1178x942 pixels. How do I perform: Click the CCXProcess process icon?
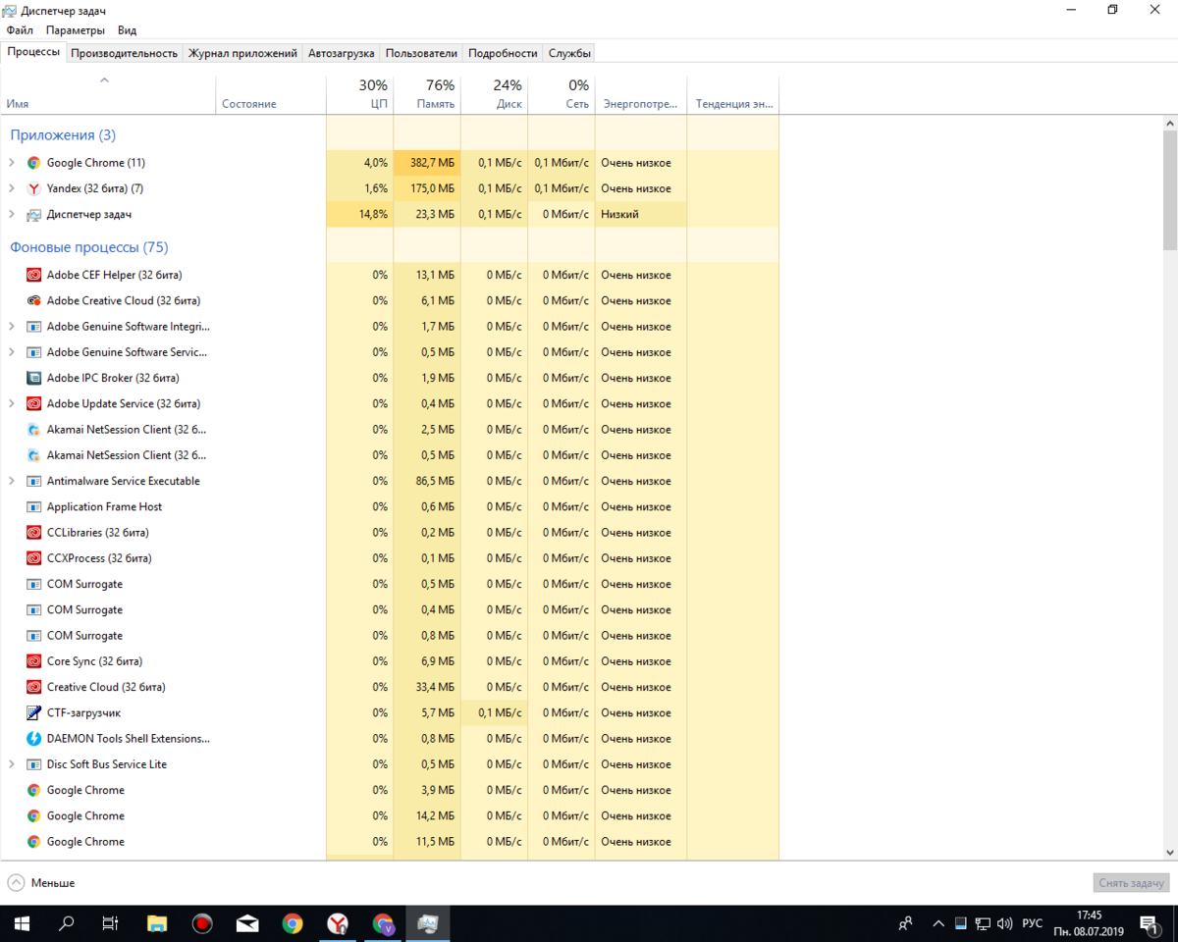click(33, 558)
